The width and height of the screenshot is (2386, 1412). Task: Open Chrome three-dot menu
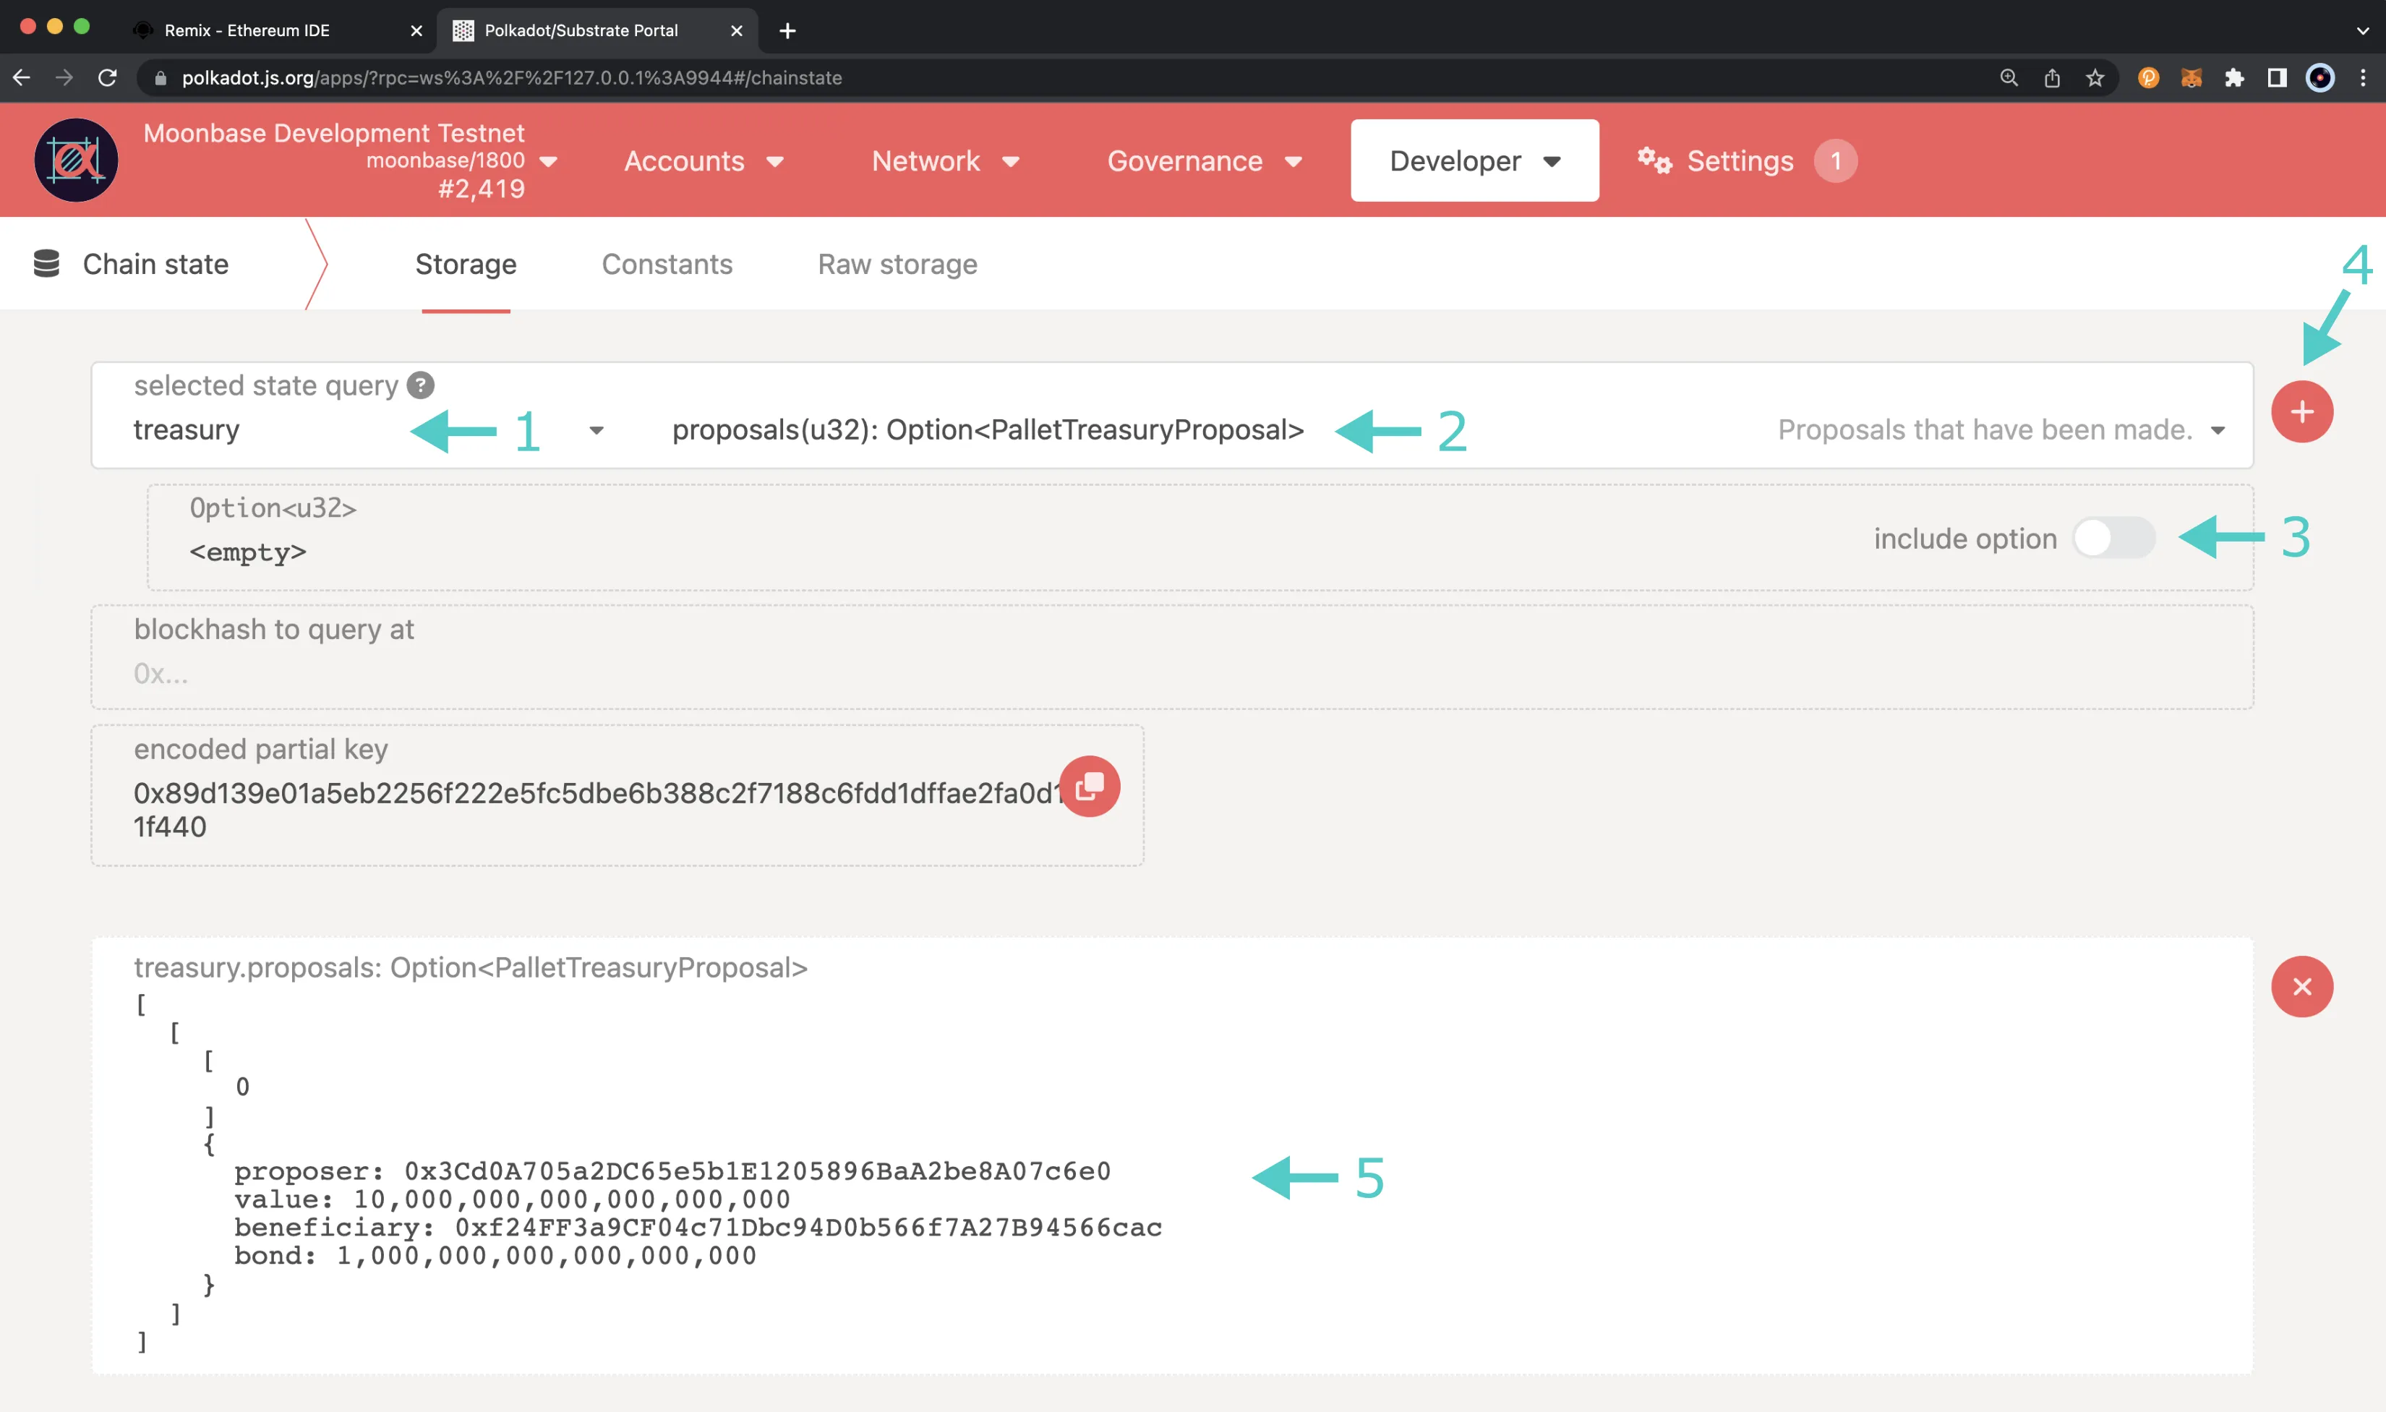pyautogui.click(x=2363, y=78)
